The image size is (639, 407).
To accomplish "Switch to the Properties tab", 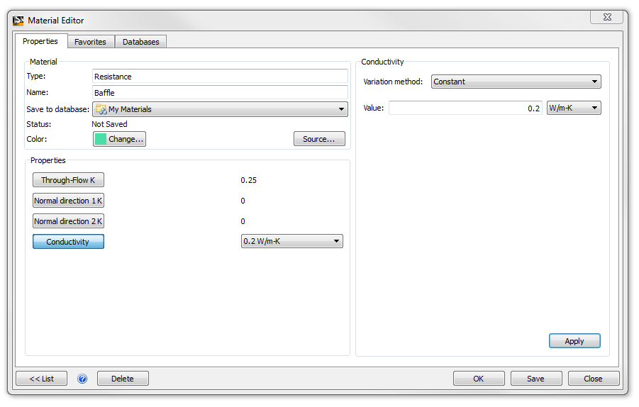I will (x=40, y=41).
